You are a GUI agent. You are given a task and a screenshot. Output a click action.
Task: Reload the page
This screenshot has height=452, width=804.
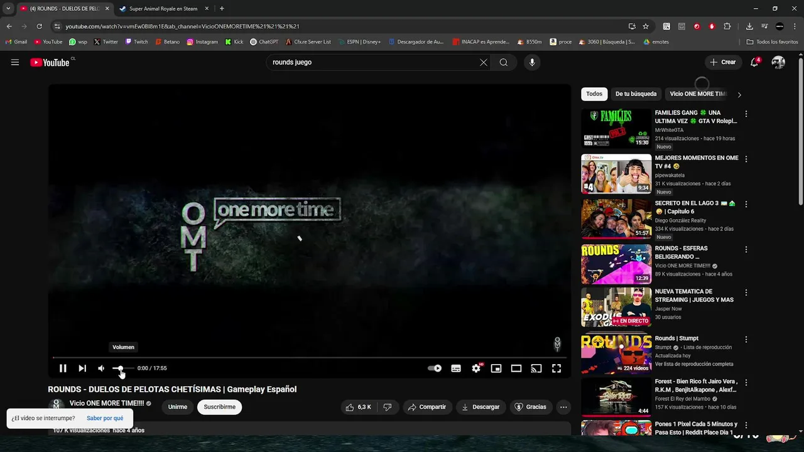click(39, 26)
